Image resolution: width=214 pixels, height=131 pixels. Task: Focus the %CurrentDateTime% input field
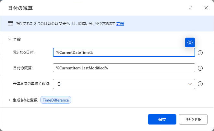tap(124, 52)
